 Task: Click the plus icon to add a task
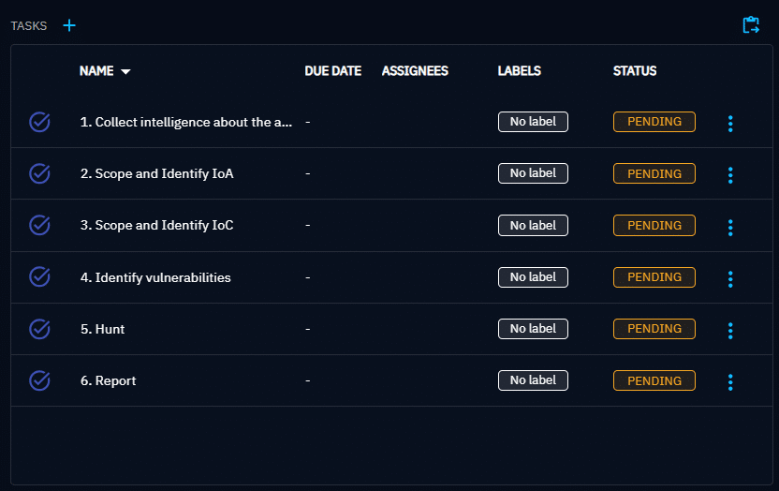pyautogui.click(x=69, y=25)
